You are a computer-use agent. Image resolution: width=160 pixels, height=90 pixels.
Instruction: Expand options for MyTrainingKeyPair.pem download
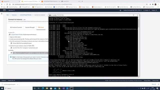pyautogui.click(x=18, y=84)
